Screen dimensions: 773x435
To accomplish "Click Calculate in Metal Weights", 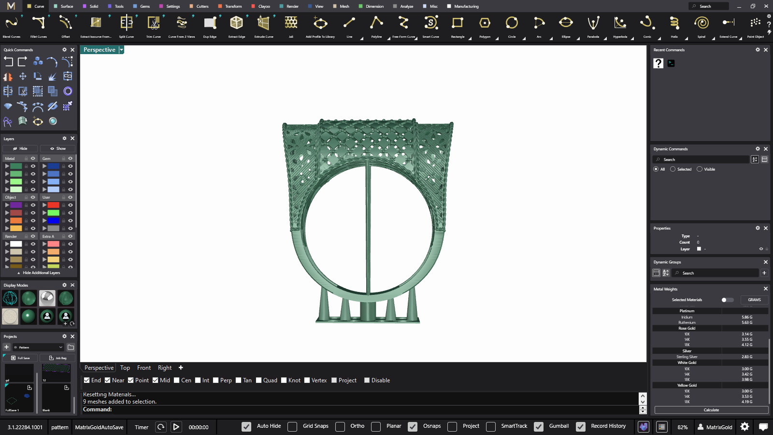I will click(711, 410).
